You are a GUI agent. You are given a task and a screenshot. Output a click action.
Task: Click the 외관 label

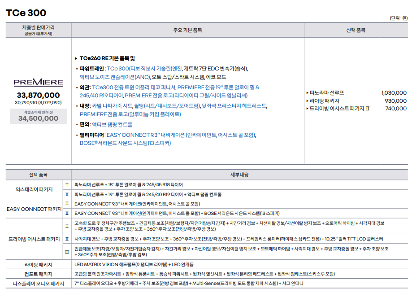click(x=85, y=87)
